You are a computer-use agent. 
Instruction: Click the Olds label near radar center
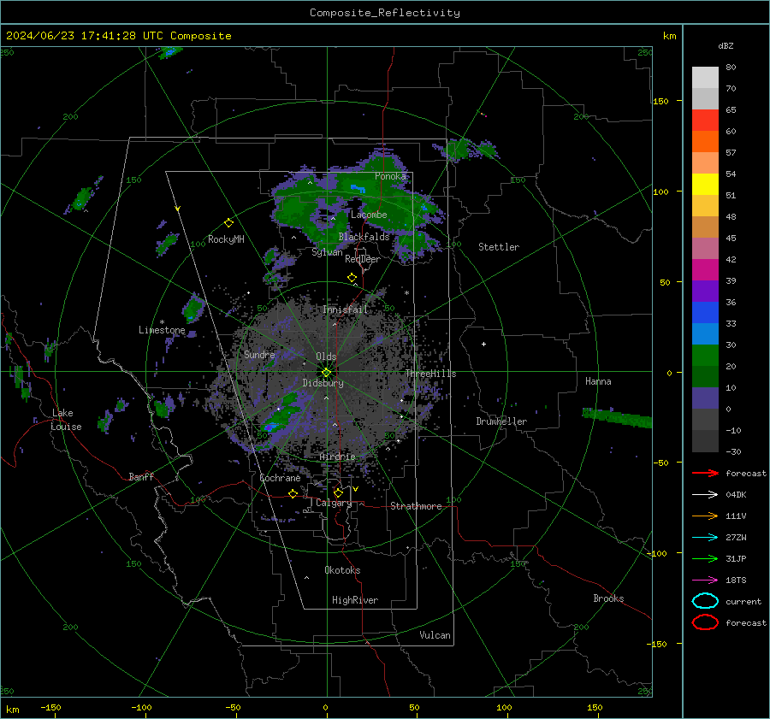pos(326,357)
